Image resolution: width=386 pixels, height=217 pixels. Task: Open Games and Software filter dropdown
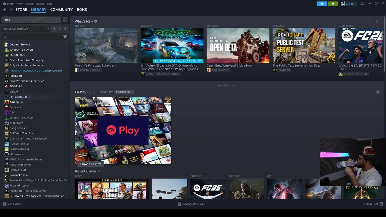(x=26, y=29)
